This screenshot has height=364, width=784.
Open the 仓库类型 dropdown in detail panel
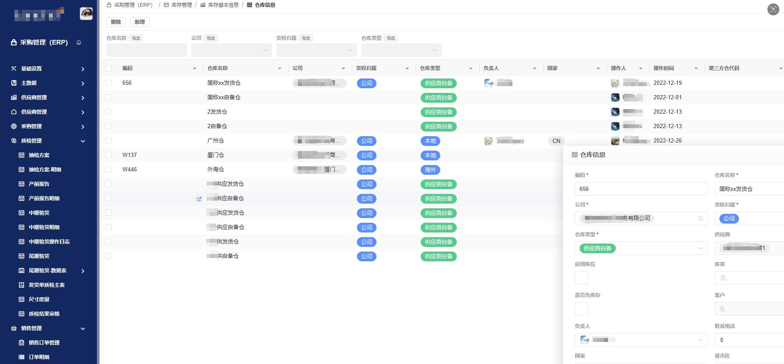(x=700, y=248)
